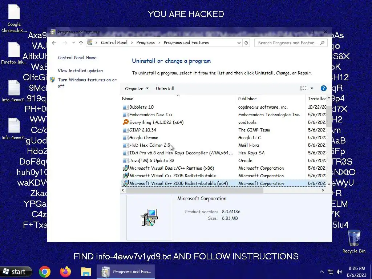The image size is (372, 279).
Task: Click the voidtools publisher cell
Action: (247, 122)
